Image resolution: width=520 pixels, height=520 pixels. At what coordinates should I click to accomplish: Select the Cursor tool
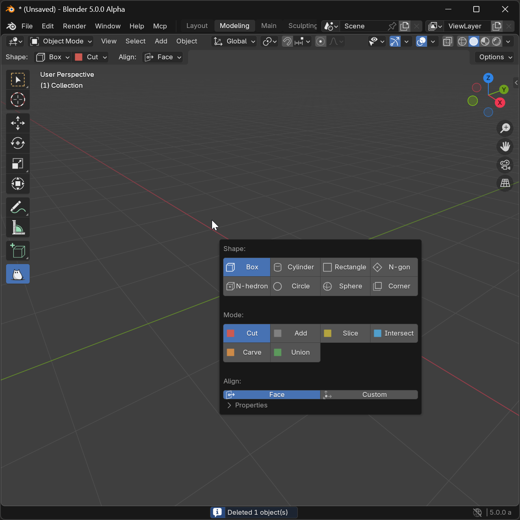[x=17, y=100]
